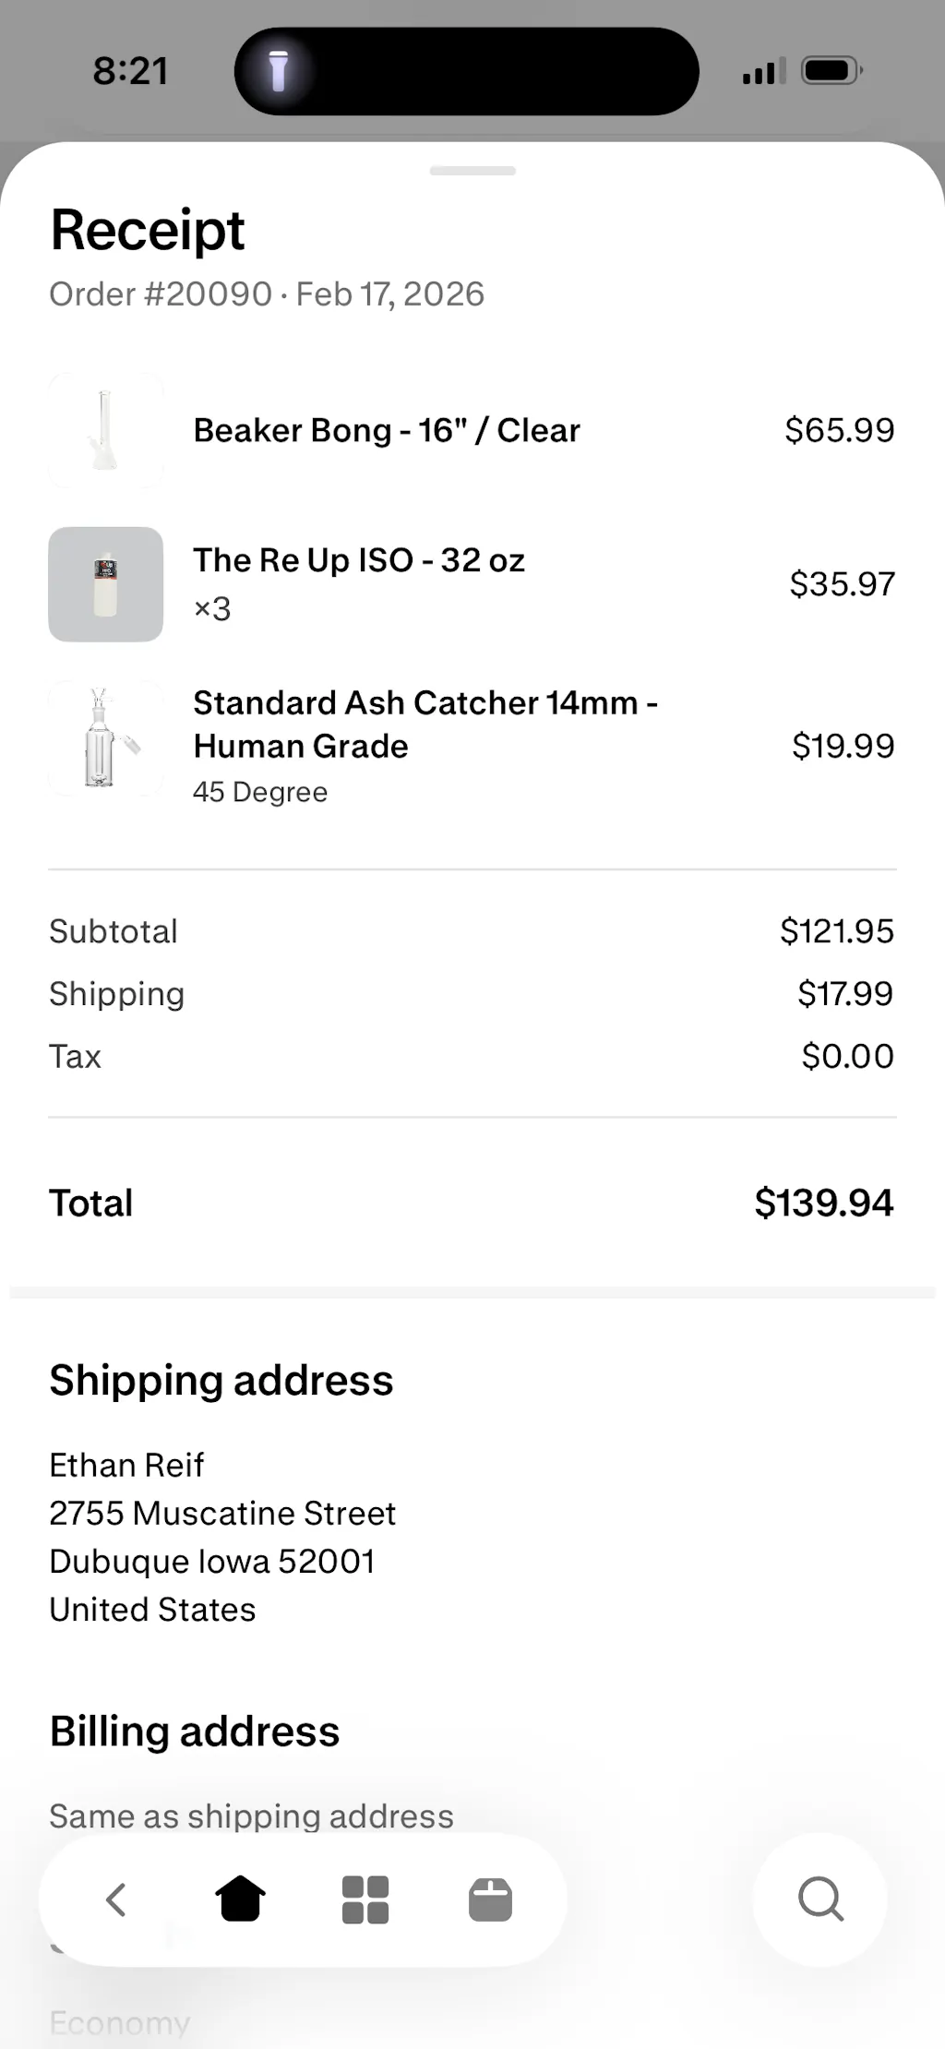Open the Beaker Bong product thumbnail
945x2049 pixels.
[x=105, y=430]
